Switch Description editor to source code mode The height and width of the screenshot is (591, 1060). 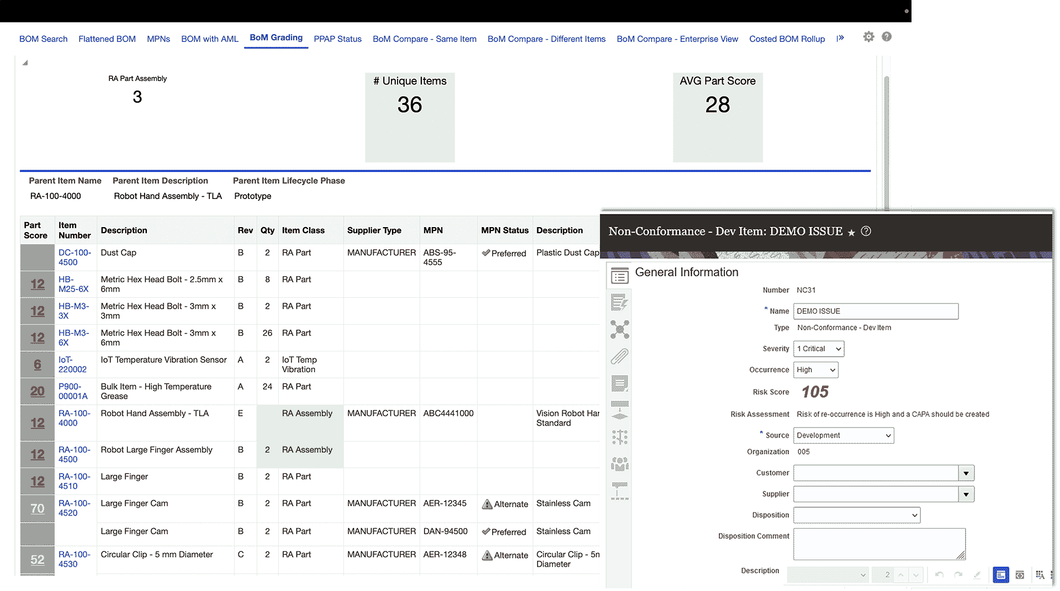(x=1020, y=575)
